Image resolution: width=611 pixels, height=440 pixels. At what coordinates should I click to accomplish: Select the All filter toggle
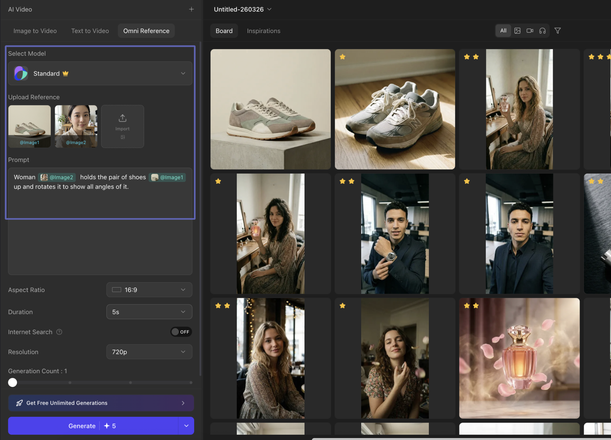(x=503, y=31)
